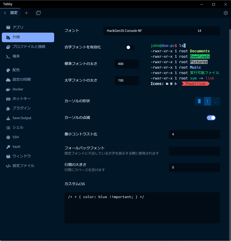
Task: Open the application settings gear
Action: coord(226,13)
